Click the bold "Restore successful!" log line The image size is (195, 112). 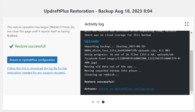coord(99,82)
